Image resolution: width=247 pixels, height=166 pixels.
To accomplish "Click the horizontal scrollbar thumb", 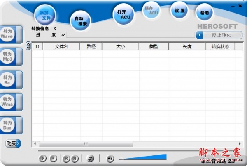I will (86, 144).
